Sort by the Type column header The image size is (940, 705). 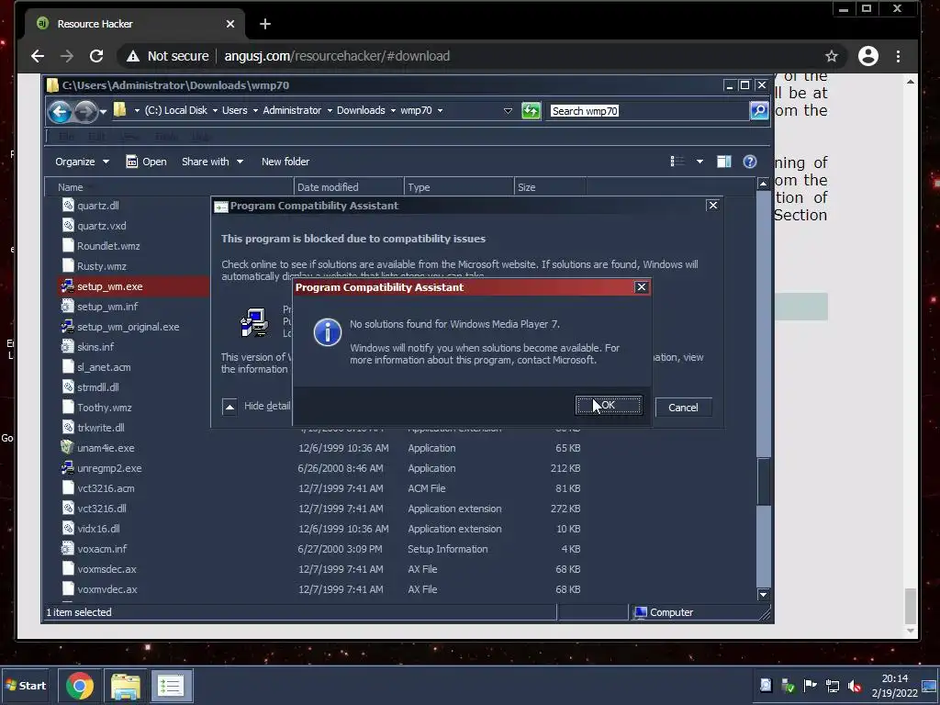(x=459, y=187)
